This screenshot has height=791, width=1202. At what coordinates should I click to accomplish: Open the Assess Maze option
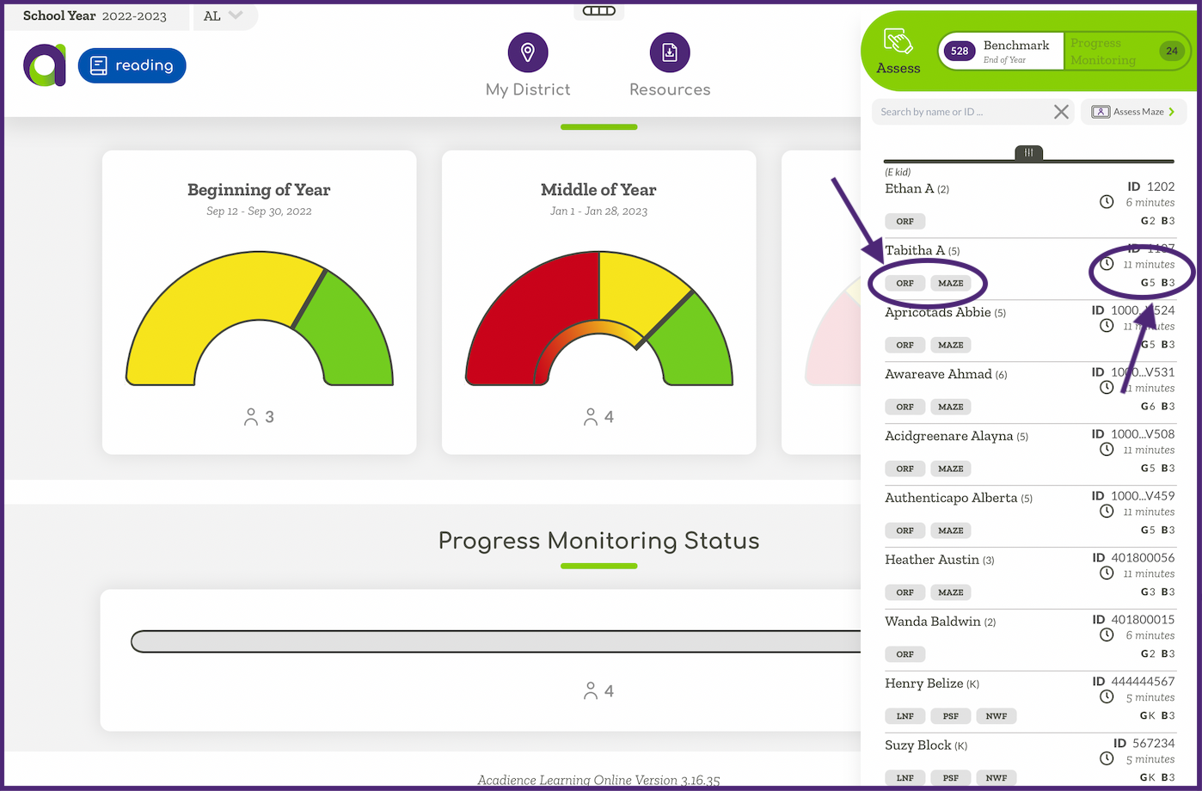click(1133, 112)
